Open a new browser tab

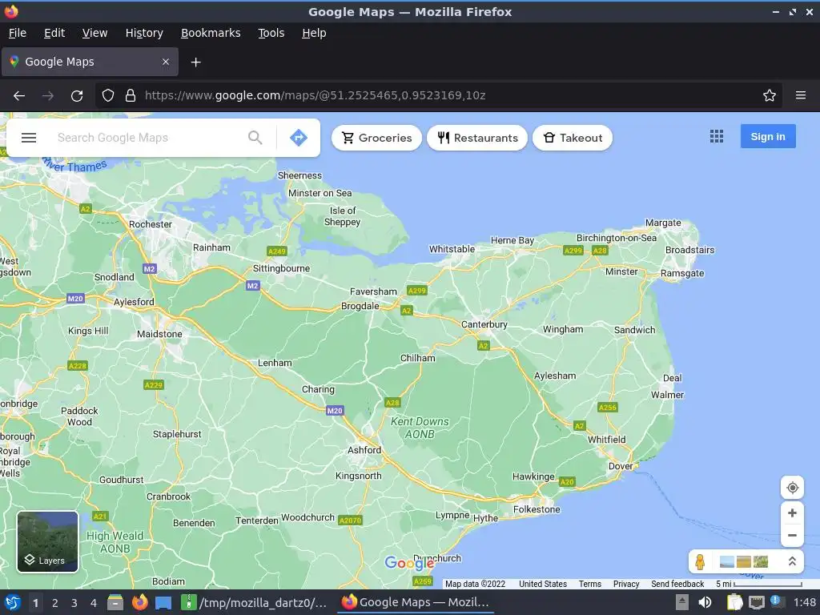195,62
